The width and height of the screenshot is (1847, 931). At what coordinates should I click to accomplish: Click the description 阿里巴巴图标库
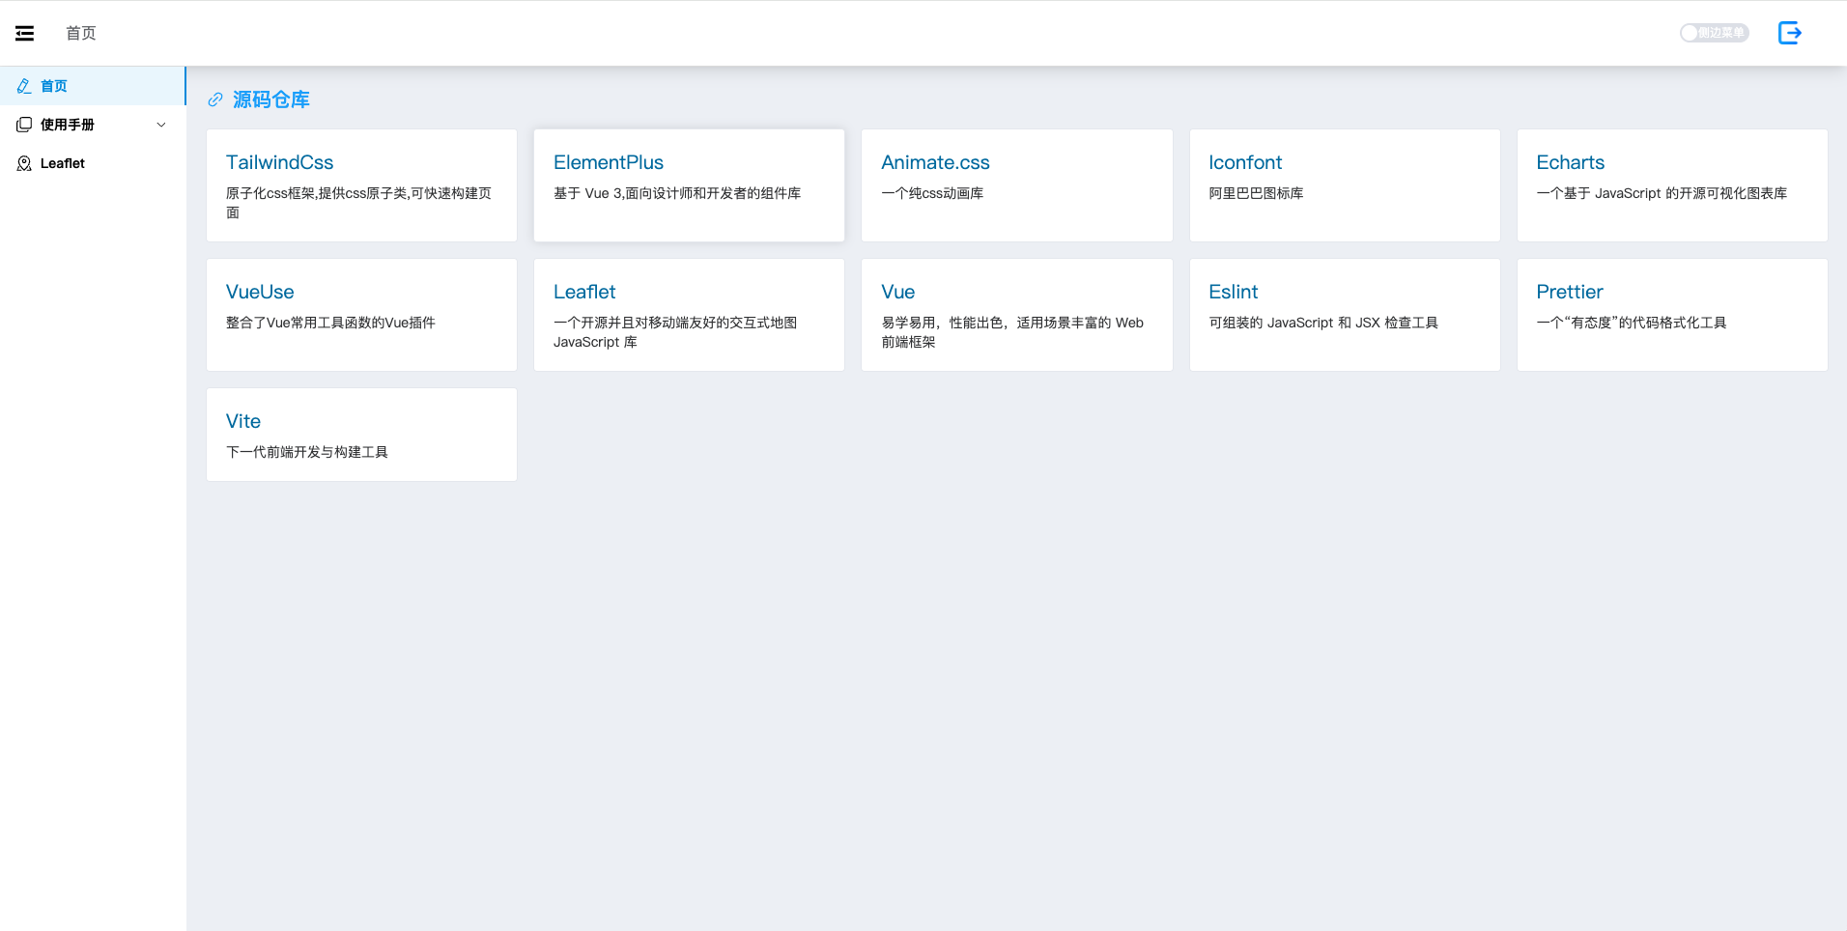[1256, 193]
